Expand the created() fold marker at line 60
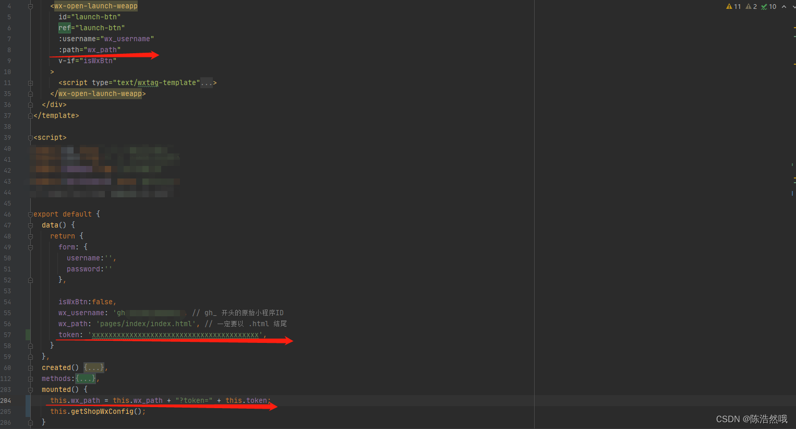This screenshot has height=429, width=796. (x=30, y=368)
